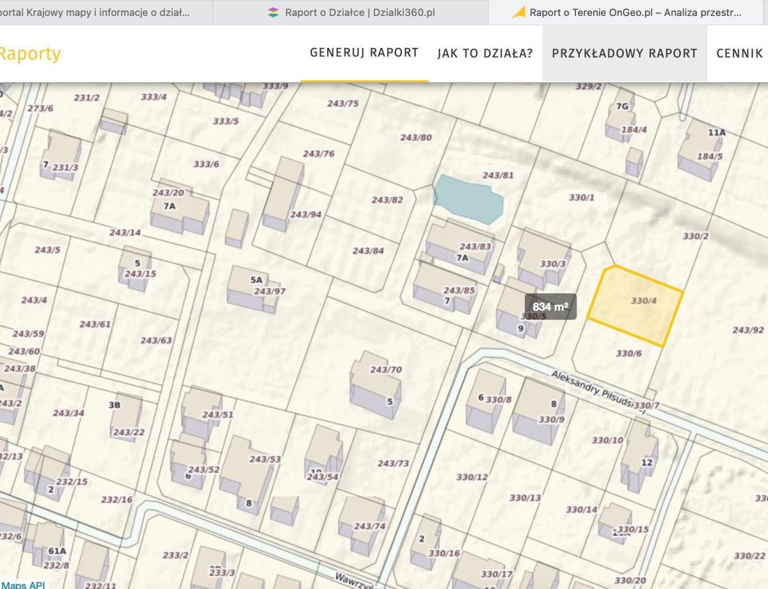
Task: Click the 834 m² area tooltip
Action: [x=550, y=307]
